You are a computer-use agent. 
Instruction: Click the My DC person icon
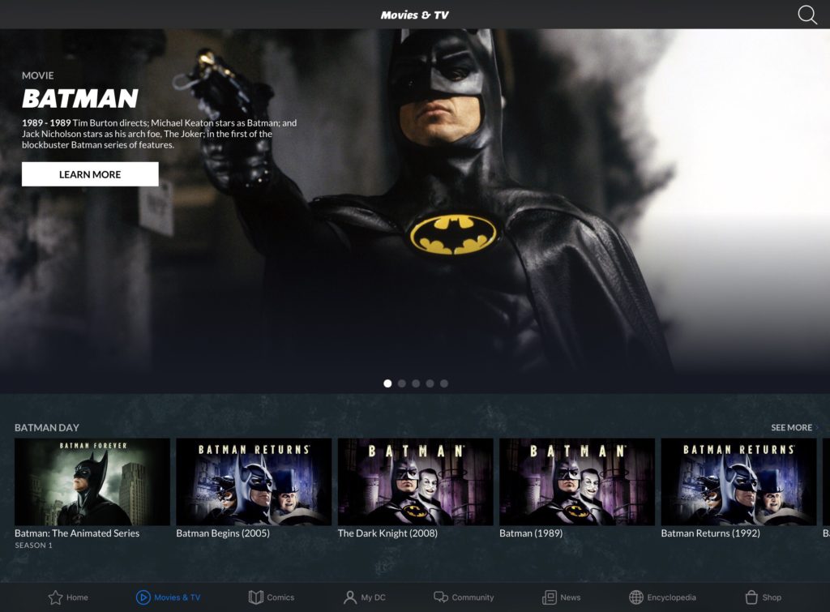[x=350, y=597]
